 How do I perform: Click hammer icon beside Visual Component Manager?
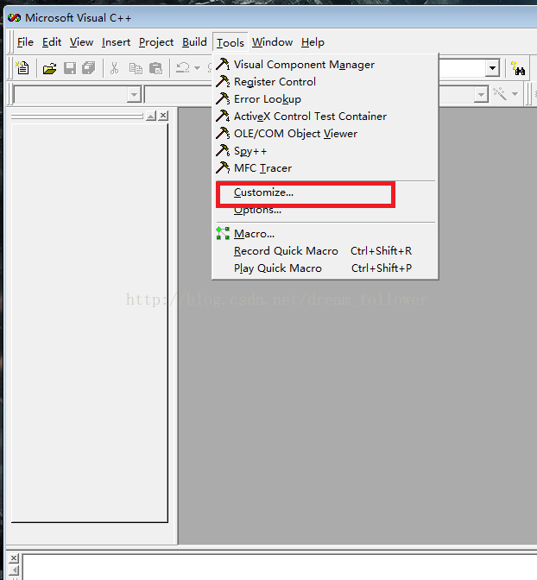[x=223, y=64]
